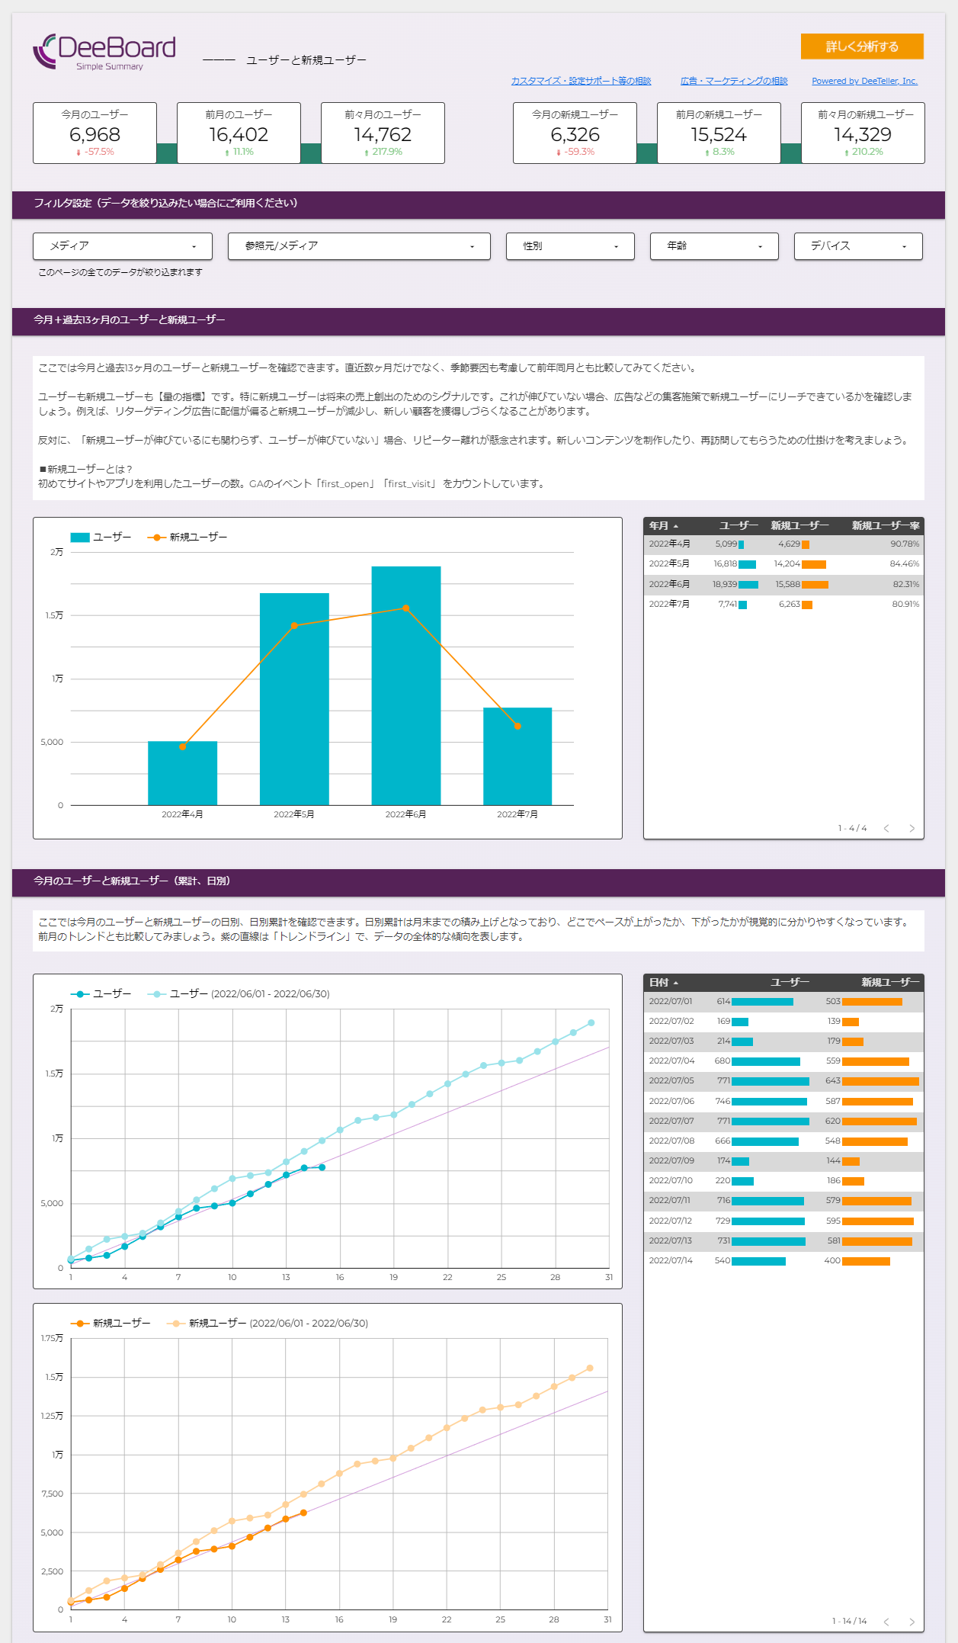Image resolution: width=958 pixels, height=1643 pixels.
Task: Open the カスタマイズ・設定サポート等の相談 link
Action: coord(581,81)
